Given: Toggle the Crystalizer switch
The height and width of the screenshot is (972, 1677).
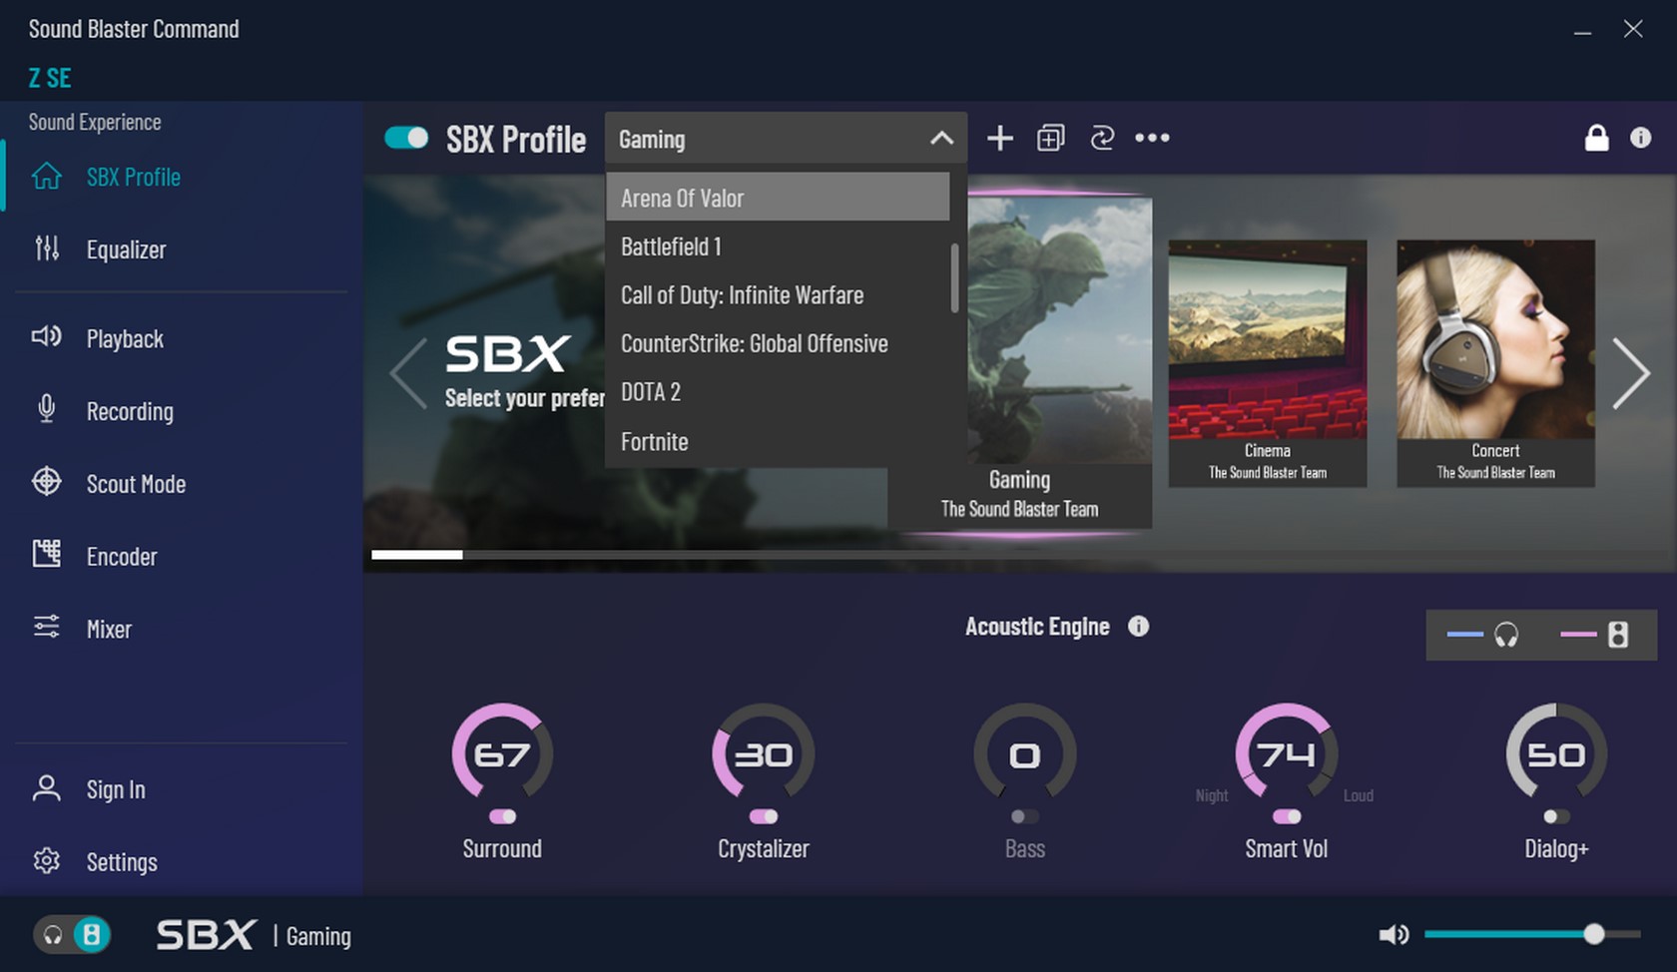Looking at the screenshot, I should pos(764,816).
